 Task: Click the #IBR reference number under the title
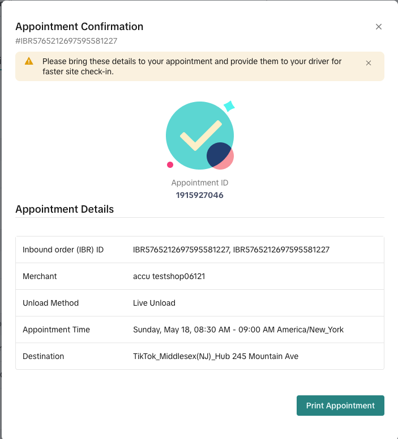(66, 41)
